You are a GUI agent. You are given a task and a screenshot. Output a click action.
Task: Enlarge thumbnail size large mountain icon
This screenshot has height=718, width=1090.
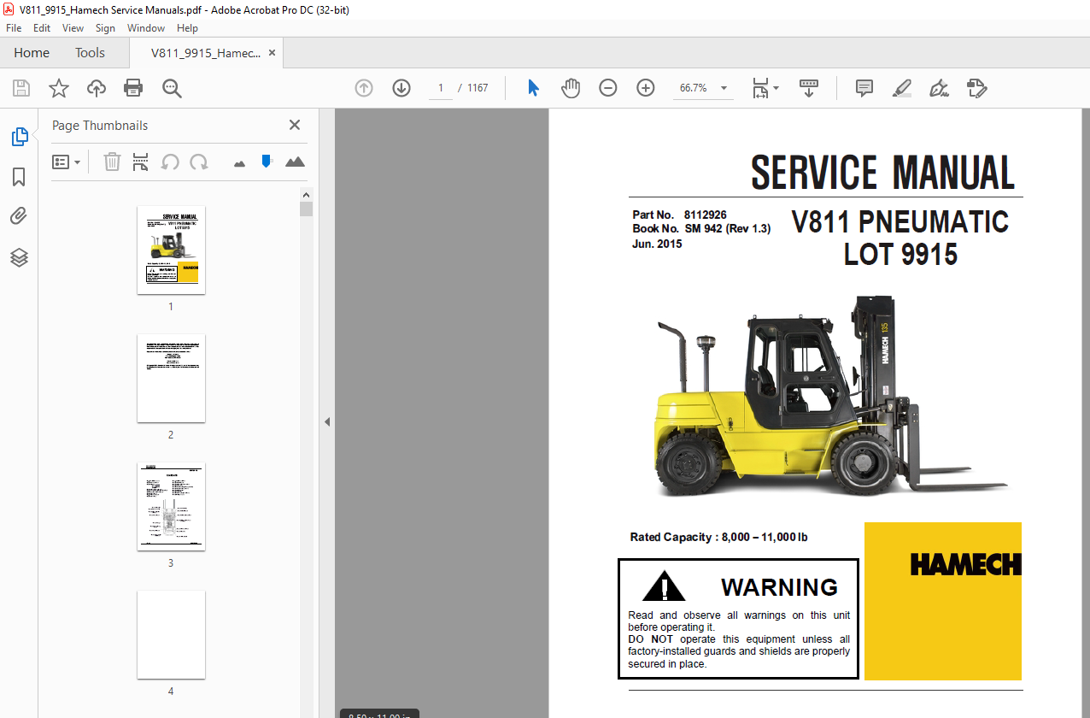(295, 162)
